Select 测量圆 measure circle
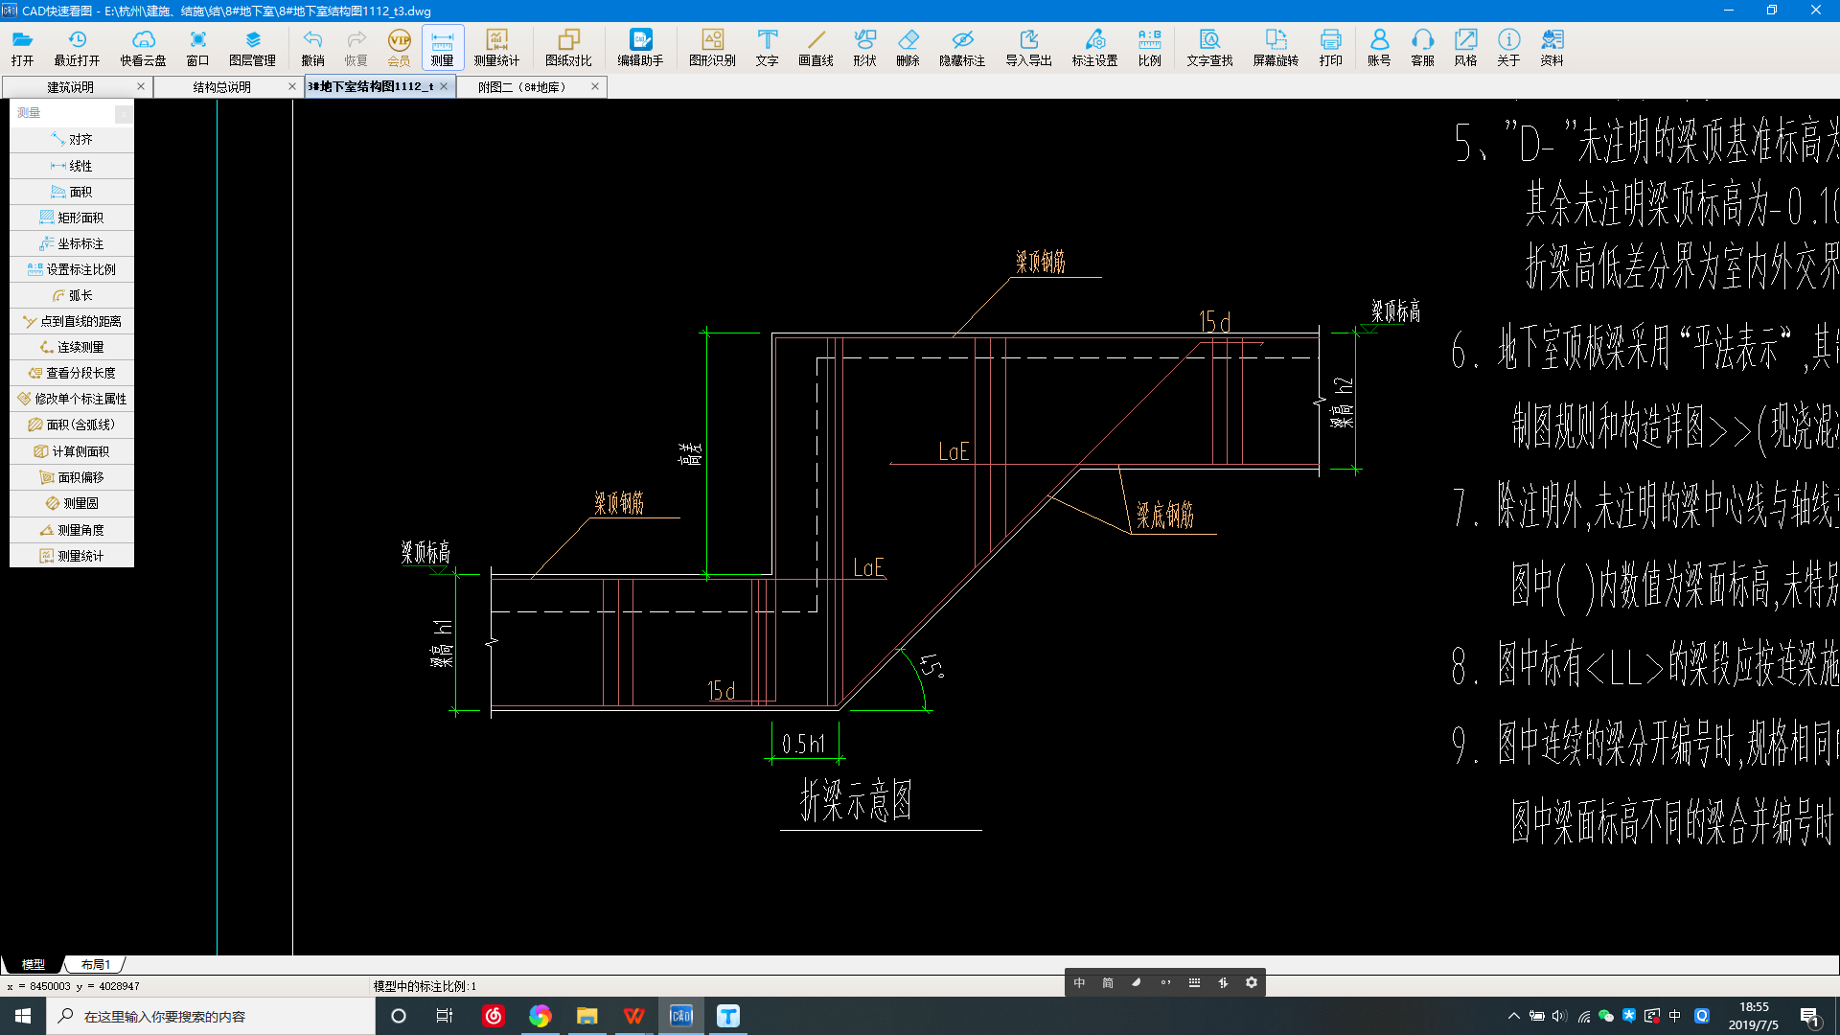This screenshot has width=1840, height=1035. [72, 503]
